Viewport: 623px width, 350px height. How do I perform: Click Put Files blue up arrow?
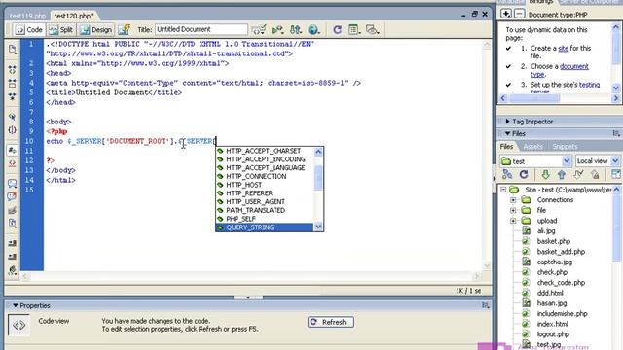click(x=562, y=174)
